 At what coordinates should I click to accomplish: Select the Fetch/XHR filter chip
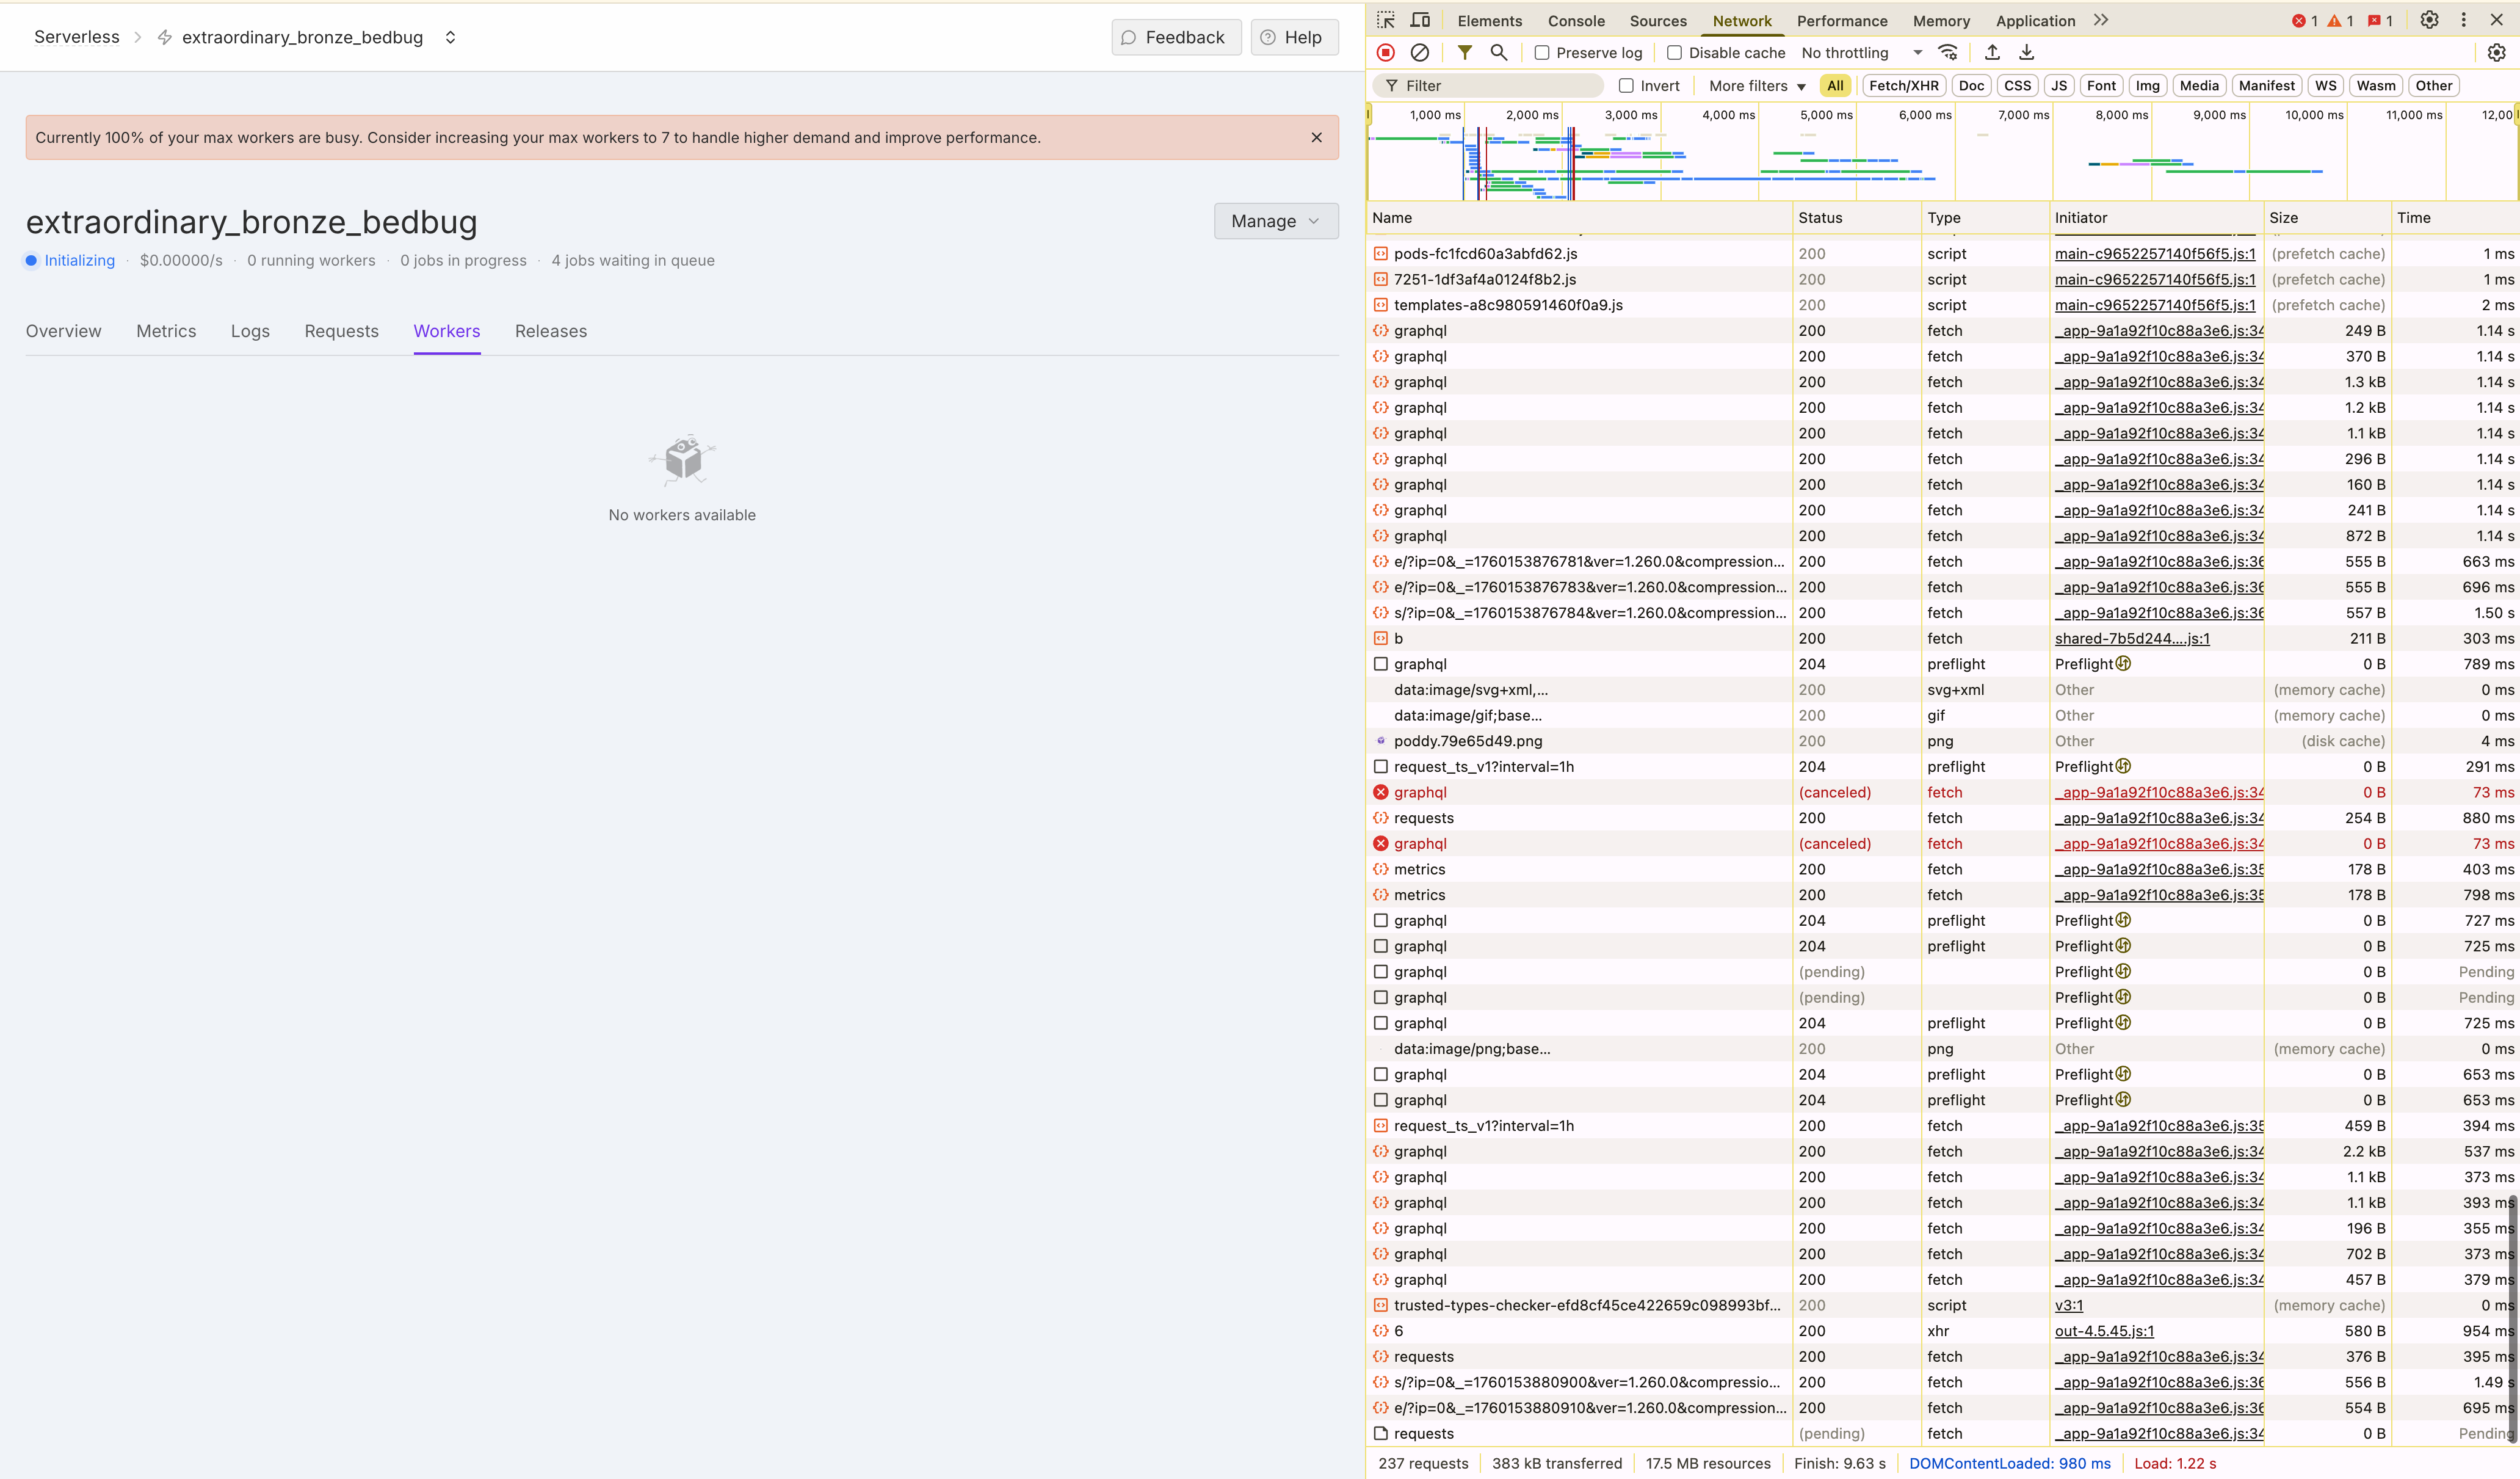click(1903, 86)
